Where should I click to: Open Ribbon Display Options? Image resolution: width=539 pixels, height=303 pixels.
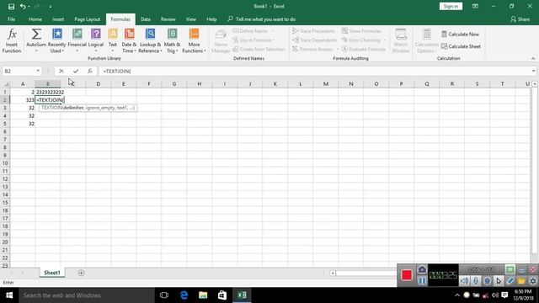click(475, 7)
